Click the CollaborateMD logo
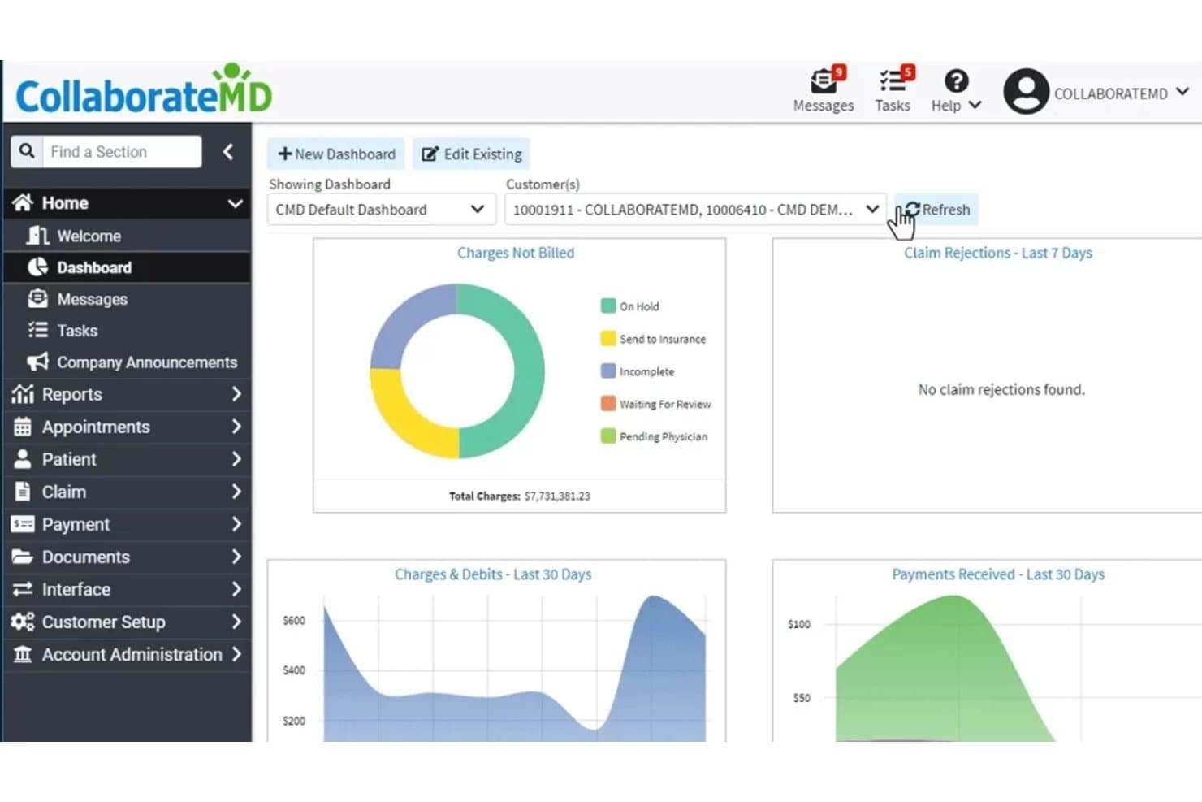 (144, 90)
